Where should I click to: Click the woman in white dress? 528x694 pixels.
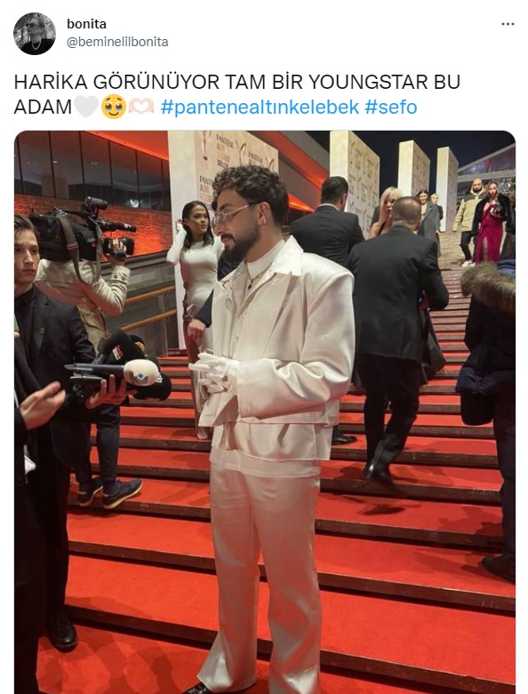[x=196, y=283]
